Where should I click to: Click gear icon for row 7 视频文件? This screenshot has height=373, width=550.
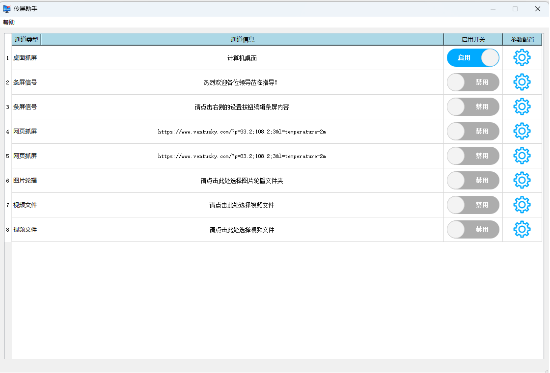coord(522,205)
